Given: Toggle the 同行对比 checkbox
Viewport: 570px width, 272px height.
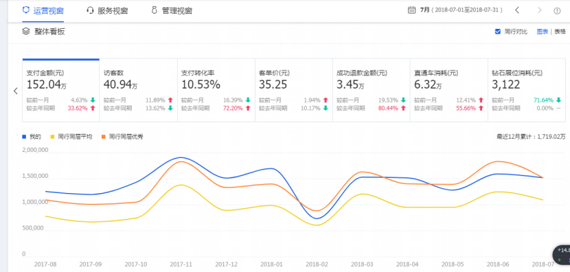Looking at the screenshot, I should (x=498, y=32).
